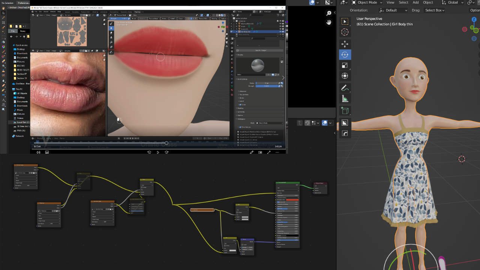Open Quick access in File Explorer sidebar

point(21,45)
